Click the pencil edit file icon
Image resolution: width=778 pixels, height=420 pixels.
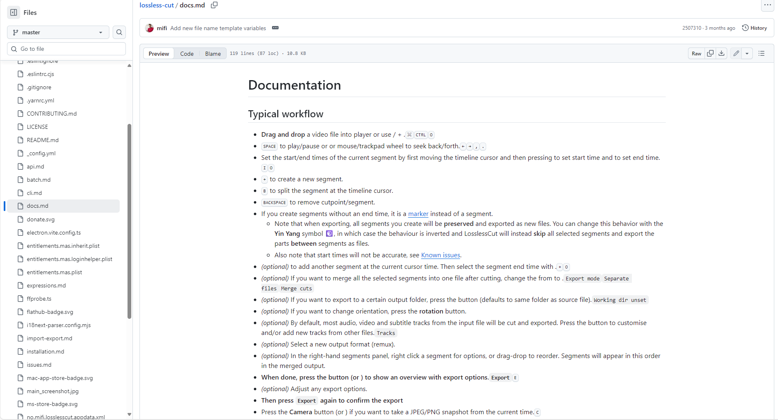(x=736, y=53)
